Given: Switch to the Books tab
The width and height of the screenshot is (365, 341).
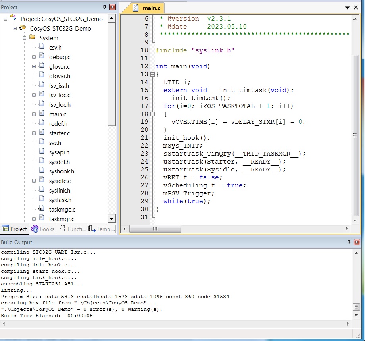Looking at the screenshot, I should click(x=43, y=229).
